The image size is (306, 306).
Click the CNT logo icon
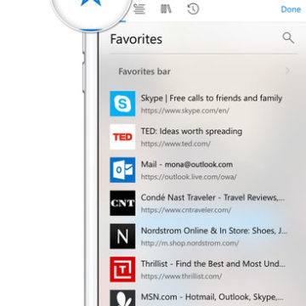[122, 203]
